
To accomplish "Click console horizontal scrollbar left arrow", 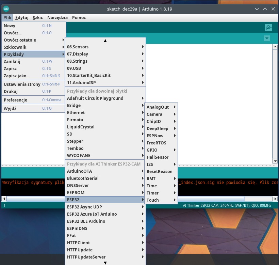I will [x=4, y=199].
